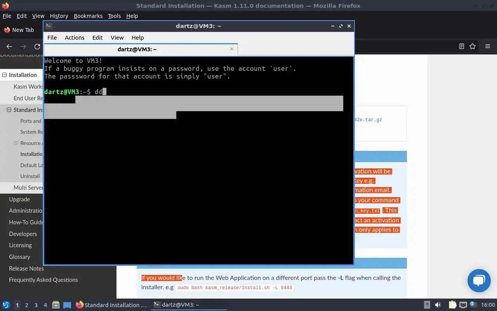Click the notification tray icon beside the clock
497x311 pixels.
point(473,305)
